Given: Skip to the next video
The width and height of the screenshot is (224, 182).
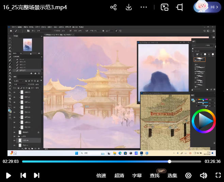Looking at the screenshot, I should pos(36,175).
